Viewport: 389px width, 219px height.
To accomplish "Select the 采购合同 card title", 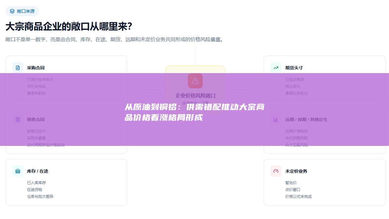I will point(36,68).
